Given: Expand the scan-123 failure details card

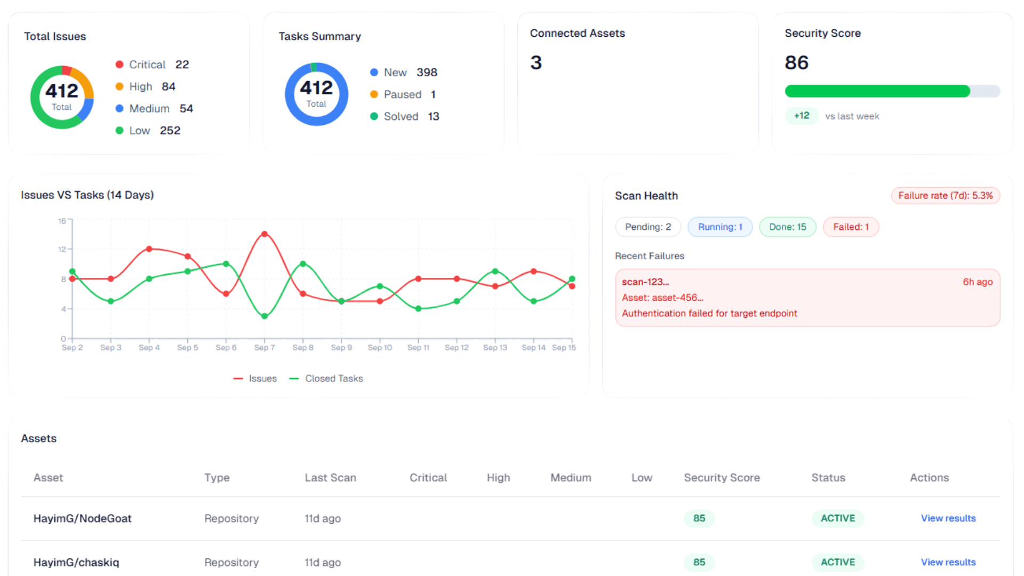Looking at the screenshot, I should pos(807,298).
